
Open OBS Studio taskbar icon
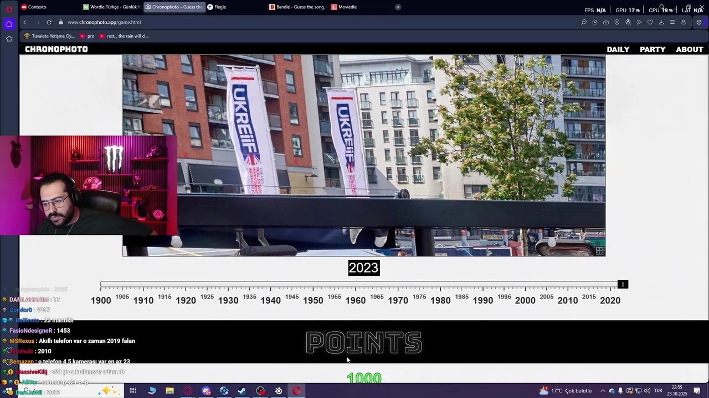tap(260, 391)
